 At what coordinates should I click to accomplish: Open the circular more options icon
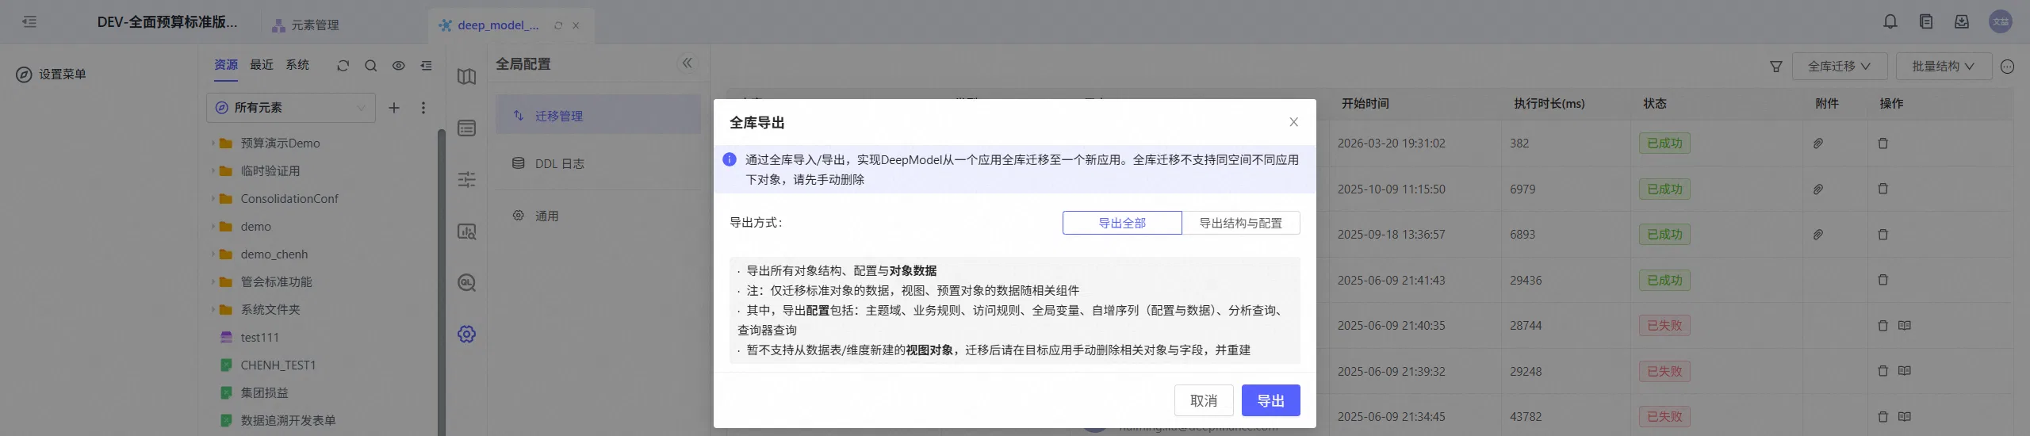pos(2007,67)
